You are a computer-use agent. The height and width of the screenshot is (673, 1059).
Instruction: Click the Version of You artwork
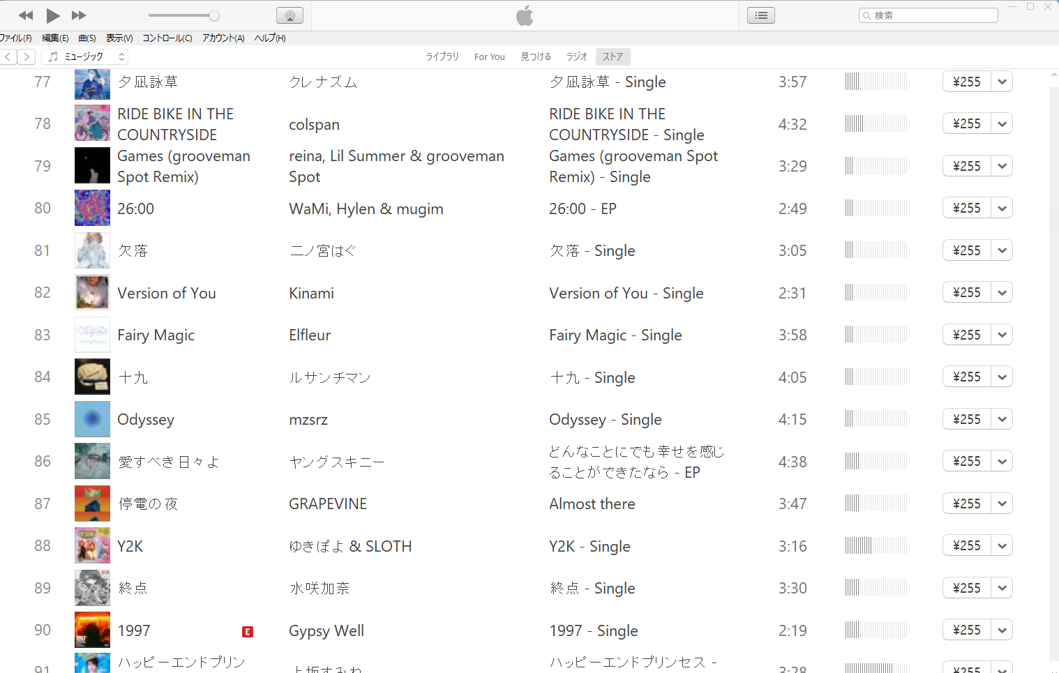coord(92,292)
